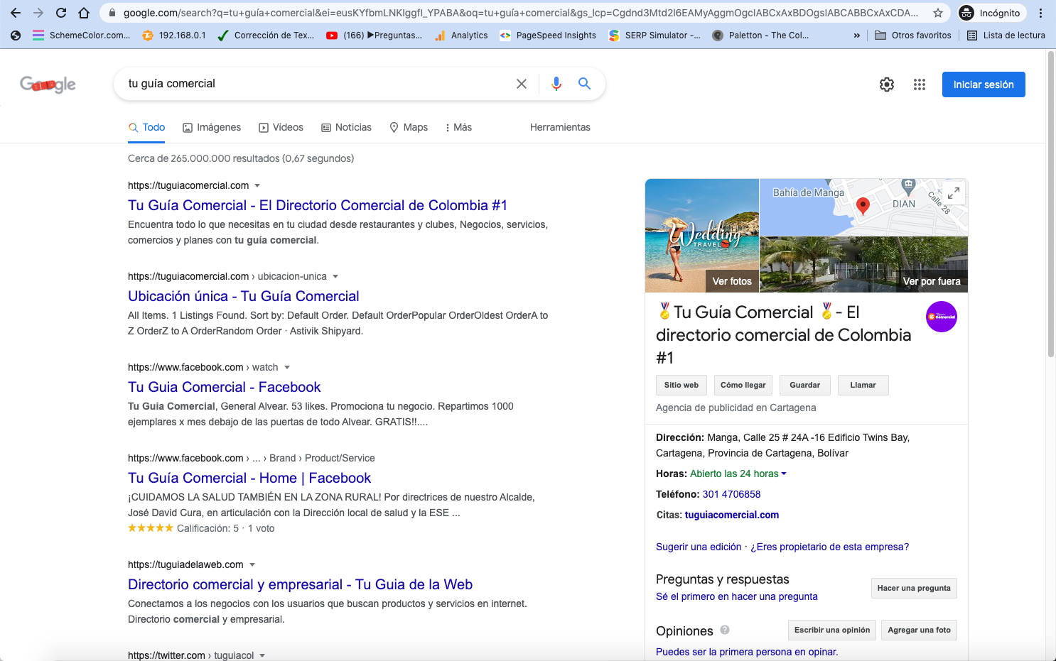Click Agregar una foto button

pos(919,630)
